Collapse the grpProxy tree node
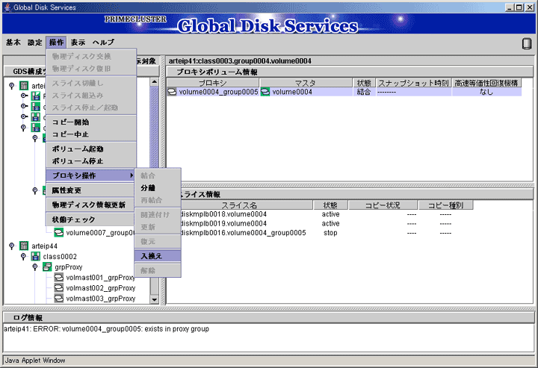The height and width of the screenshot is (368, 538). click(x=35, y=267)
